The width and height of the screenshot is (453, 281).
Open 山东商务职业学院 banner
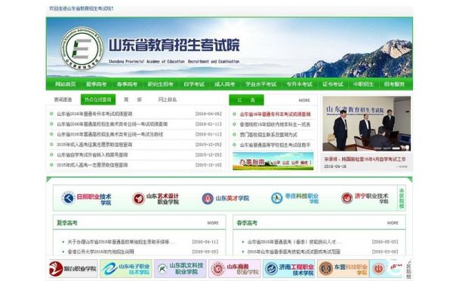235,269
